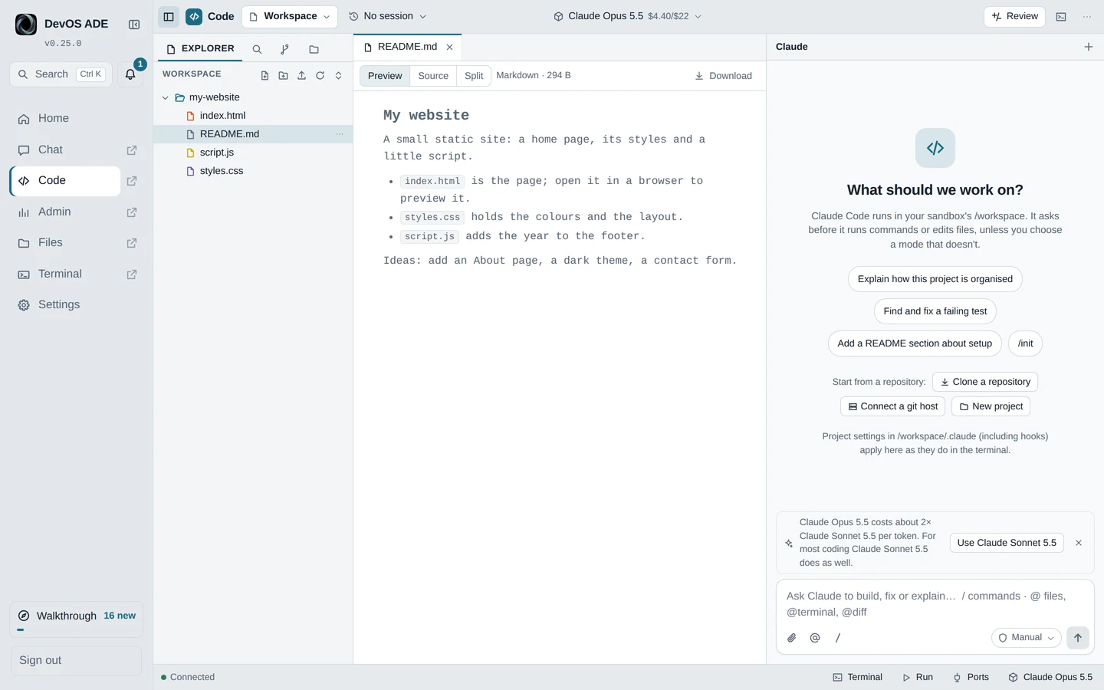Send the message with arrow button

click(x=1077, y=638)
